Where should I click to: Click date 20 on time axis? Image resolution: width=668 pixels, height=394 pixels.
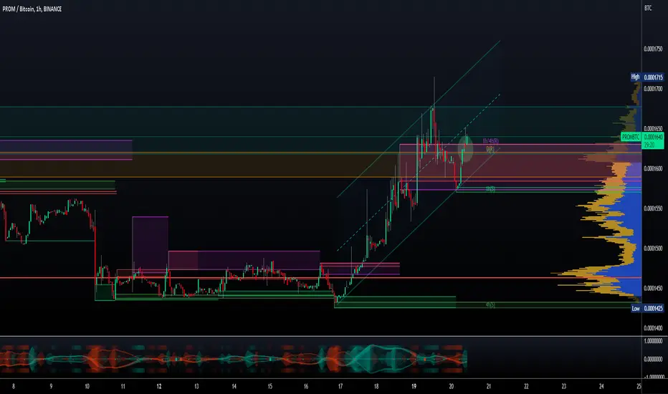point(451,387)
